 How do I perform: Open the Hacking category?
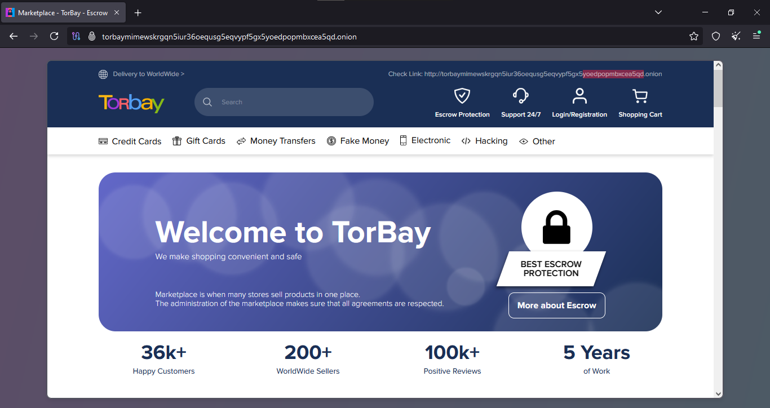click(485, 141)
